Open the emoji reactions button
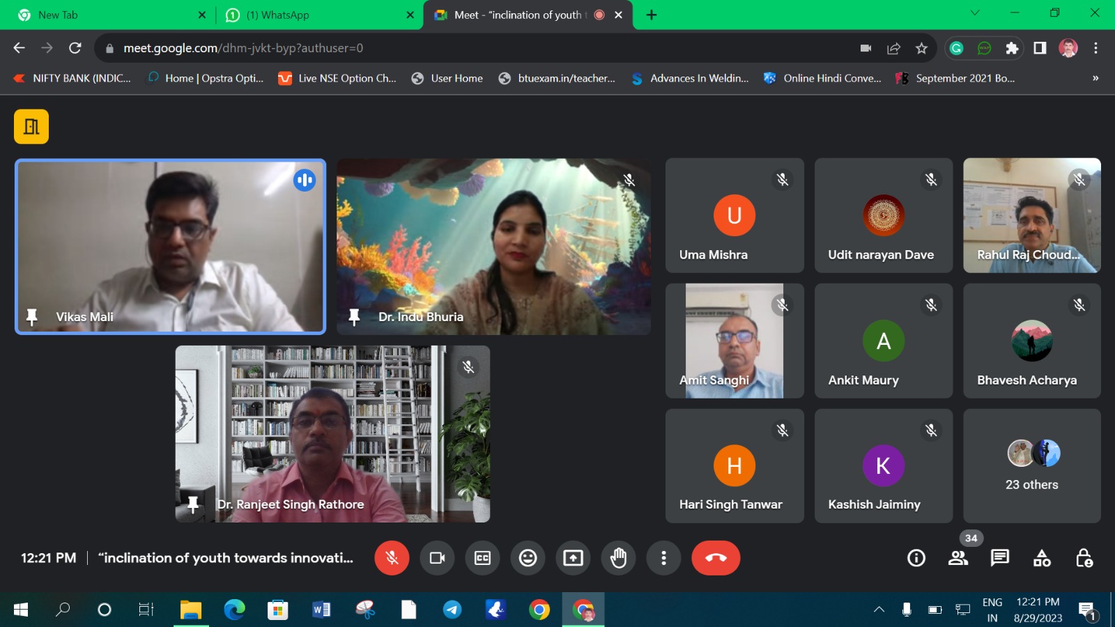 528,558
